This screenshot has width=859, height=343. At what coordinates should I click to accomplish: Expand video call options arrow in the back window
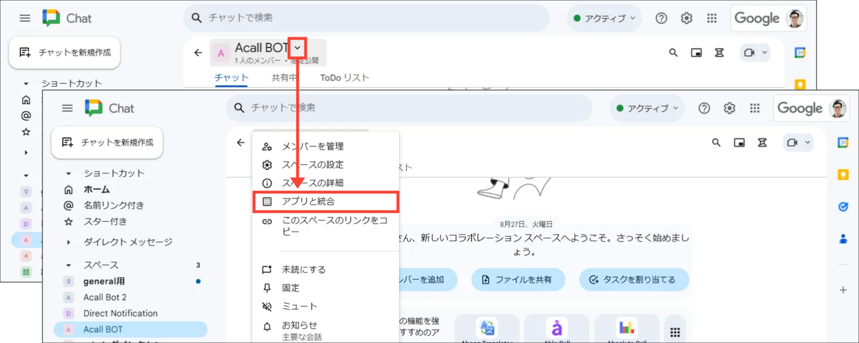click(764, 53)
